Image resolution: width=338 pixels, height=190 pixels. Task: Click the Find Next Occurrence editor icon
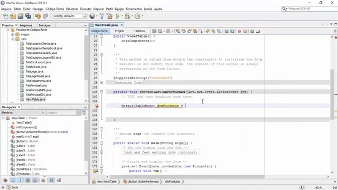coord(189,31)
